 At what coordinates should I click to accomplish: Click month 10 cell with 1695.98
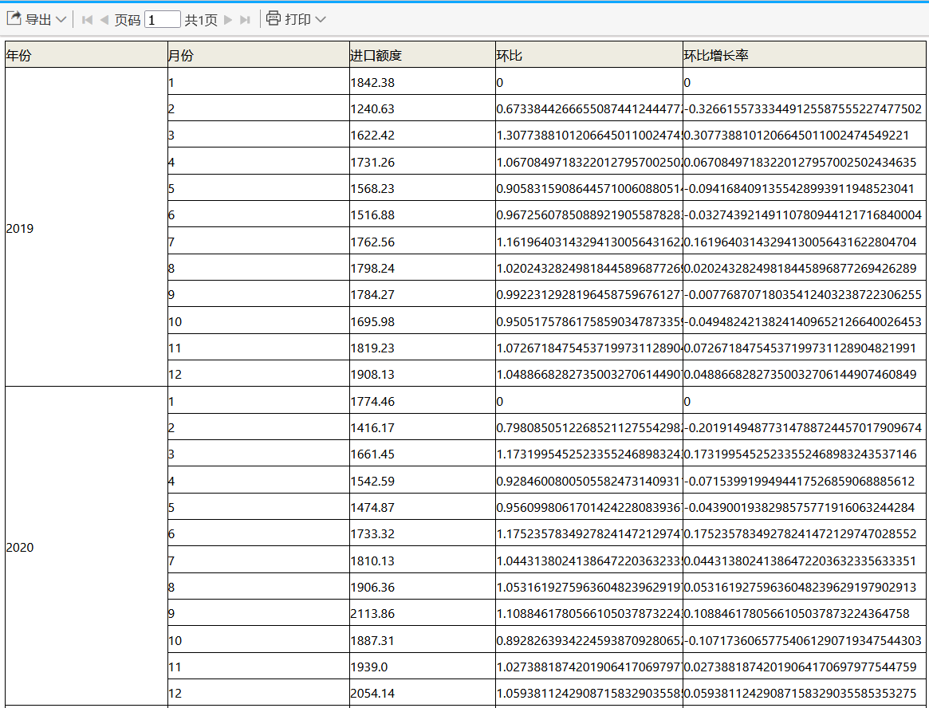[x=258, y=321]
